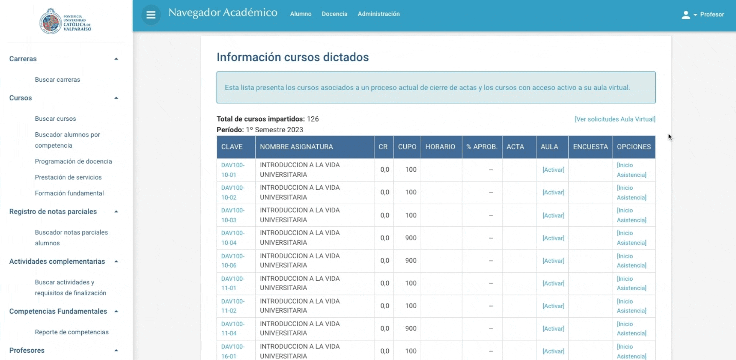Click Inicio Asistencia for DAV100-10-02

631,192
